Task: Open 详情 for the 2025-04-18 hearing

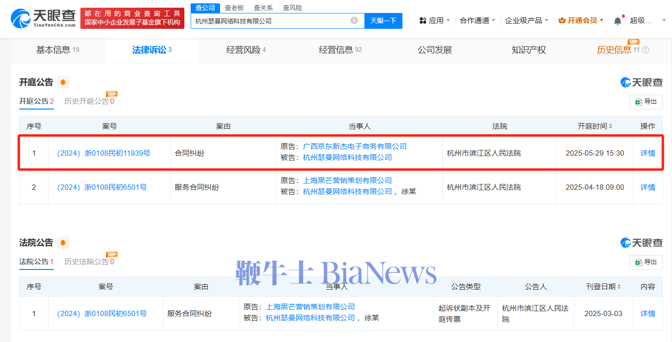Action: tap(647, 187)
